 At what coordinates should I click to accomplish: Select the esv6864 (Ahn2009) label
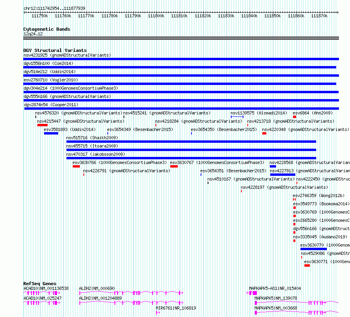(313, 113)
